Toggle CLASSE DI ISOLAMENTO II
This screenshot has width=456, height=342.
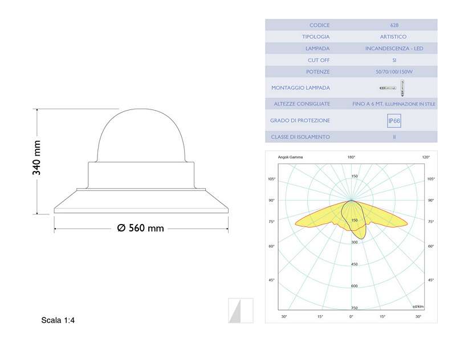393,137
